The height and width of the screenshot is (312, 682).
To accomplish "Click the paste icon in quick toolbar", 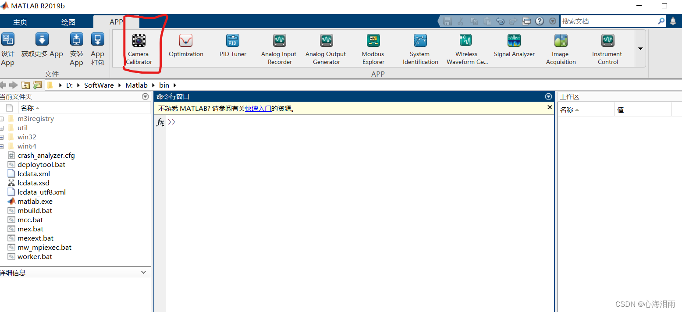I will point(487,21).
